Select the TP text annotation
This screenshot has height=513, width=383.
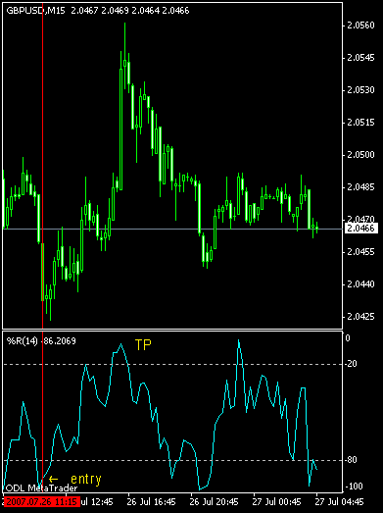point(143,345)
